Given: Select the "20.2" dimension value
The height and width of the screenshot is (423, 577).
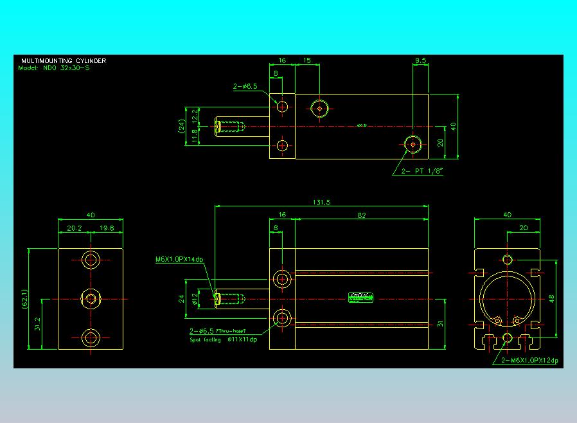Looking at the screenshot, I should tap(75, 228).
